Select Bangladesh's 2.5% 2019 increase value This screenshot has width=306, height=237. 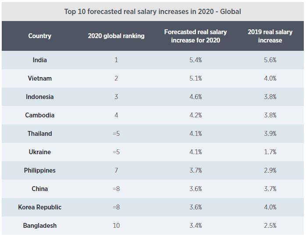[x=270, y=226]
